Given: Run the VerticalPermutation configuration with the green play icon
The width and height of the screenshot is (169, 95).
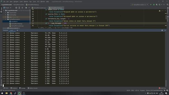Looking at the screenshot, I should [151, 5].
